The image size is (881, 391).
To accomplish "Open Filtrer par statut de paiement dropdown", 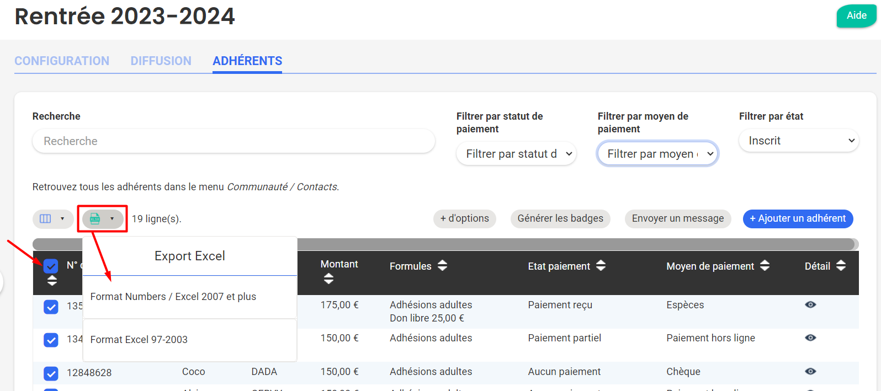I will pyautogui.click(x=516, y=154).
